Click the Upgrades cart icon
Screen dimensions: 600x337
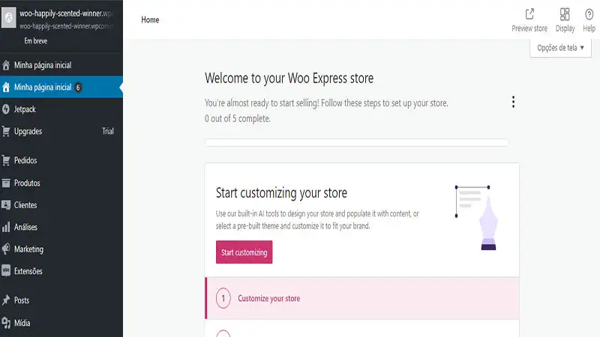pos(7,131)
